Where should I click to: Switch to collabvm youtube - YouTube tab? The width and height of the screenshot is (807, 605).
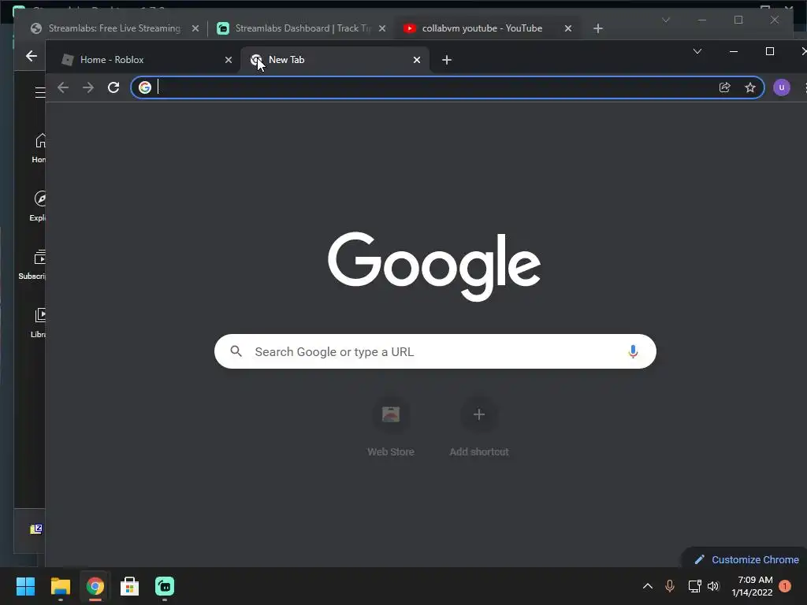(488, 28)
